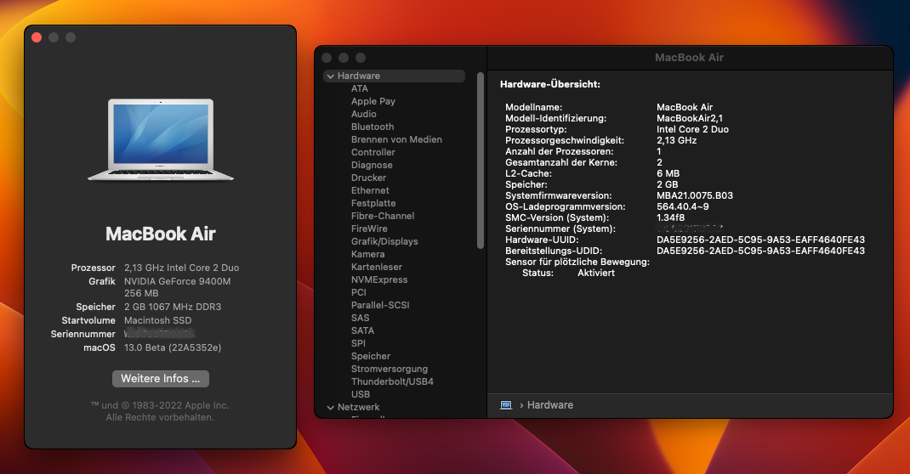910x474 pixels.
Task: Select Festplatte in the sidebar
Action: [373, 203]
